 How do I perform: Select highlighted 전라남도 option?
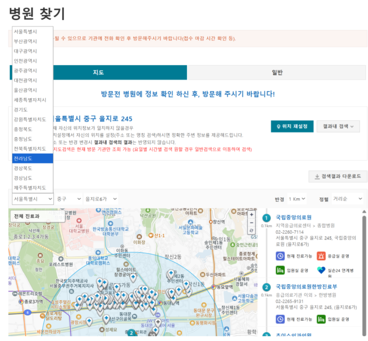pyautogui.click(x=33, y=159)
